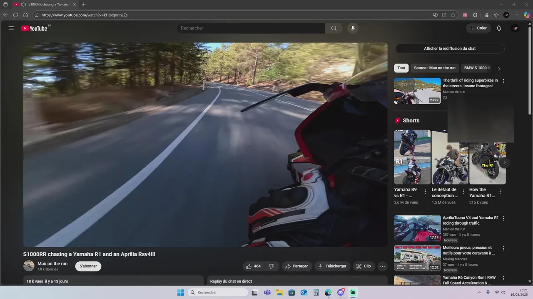Open options for "ApriliaTuono V4 and Yamaha R1" video
533x299 pixels.
pos(503,218)
